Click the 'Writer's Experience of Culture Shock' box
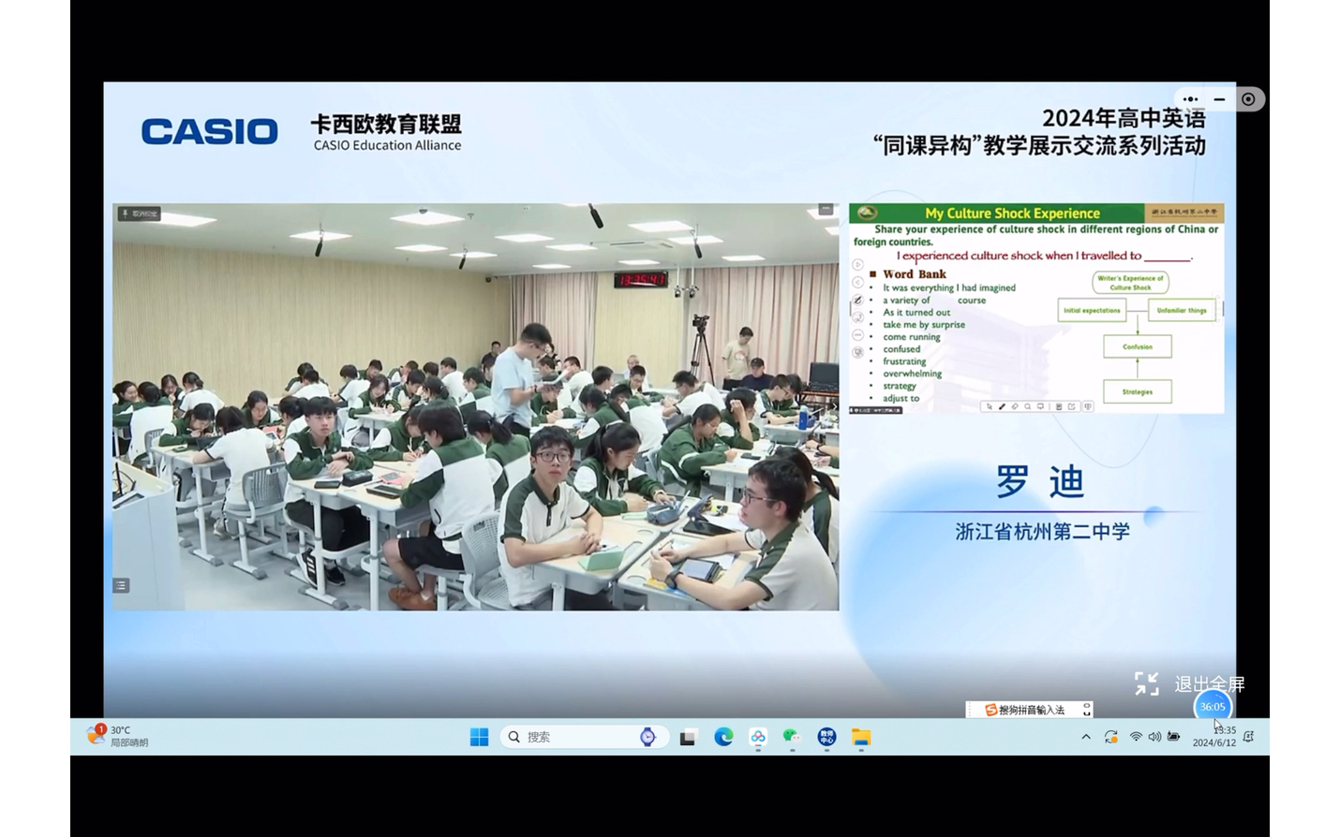 (1130, 283)
